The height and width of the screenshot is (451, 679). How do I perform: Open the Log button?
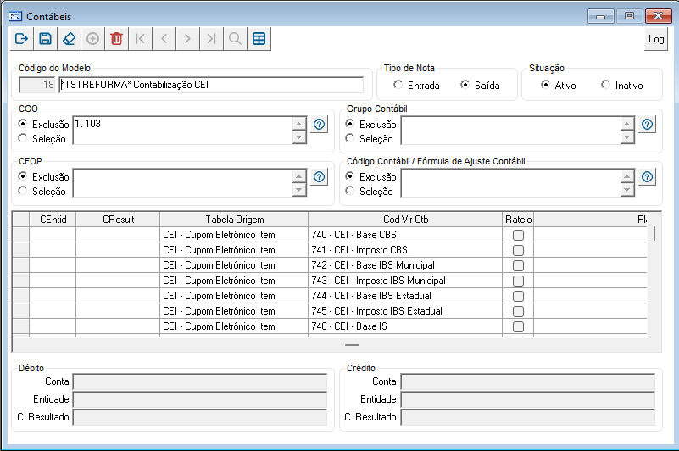[x=656, y=40]
